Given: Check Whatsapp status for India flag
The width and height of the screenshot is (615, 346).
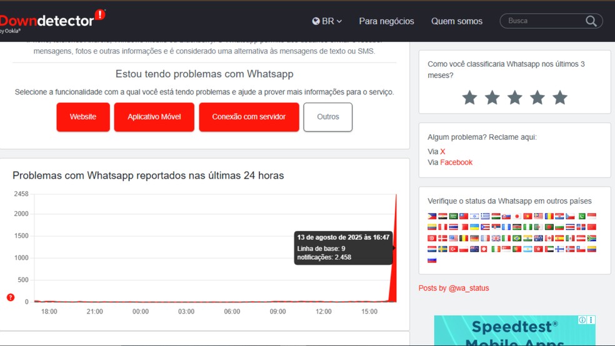Looking at the screenshot, I should coord(527,238).
